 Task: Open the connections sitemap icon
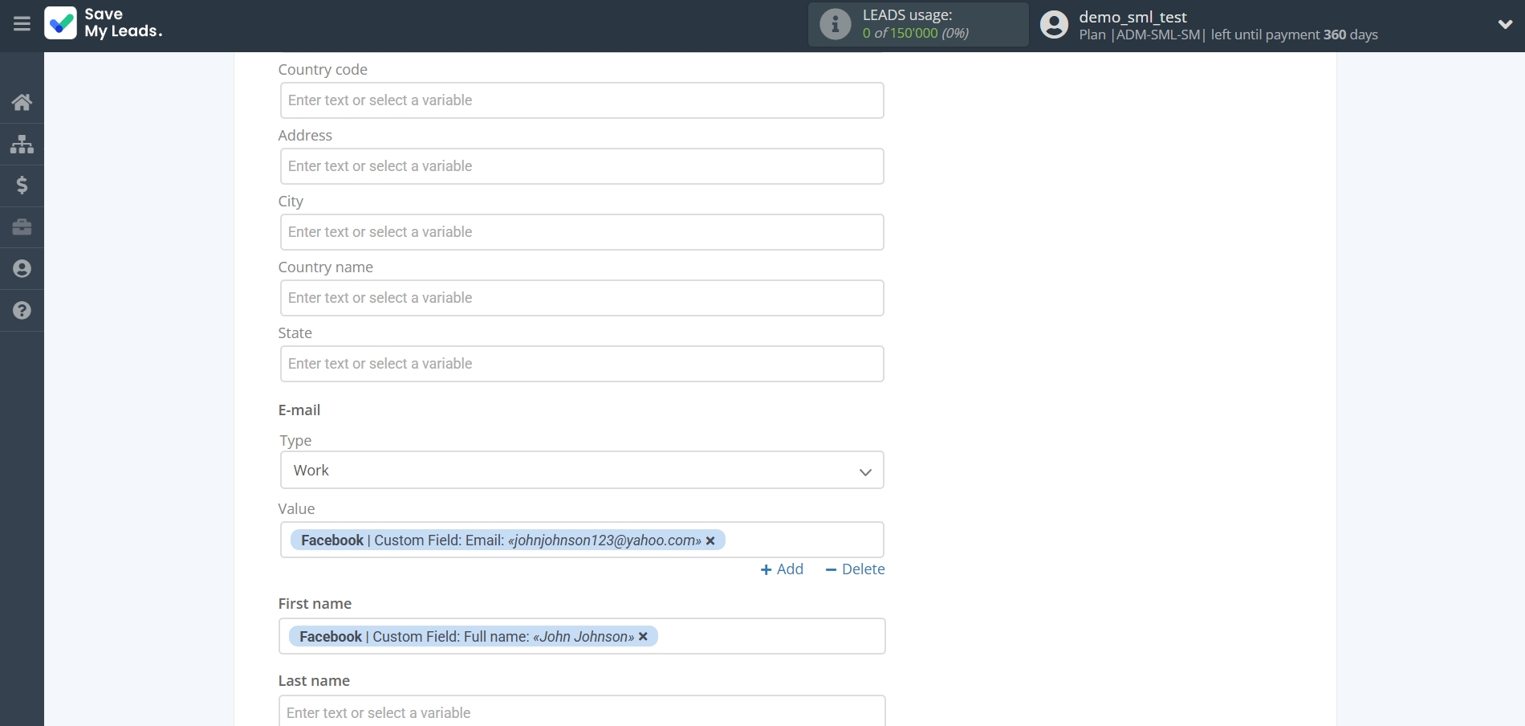(x=22, y=144)
